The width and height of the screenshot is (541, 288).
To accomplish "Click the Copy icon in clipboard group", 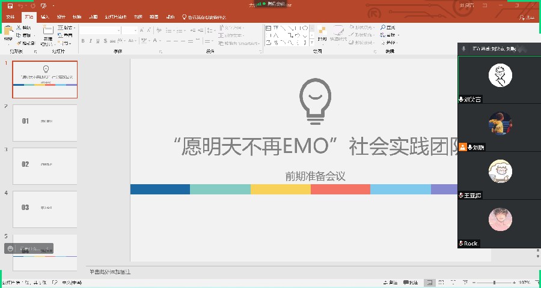I will (x=19, y=35).
